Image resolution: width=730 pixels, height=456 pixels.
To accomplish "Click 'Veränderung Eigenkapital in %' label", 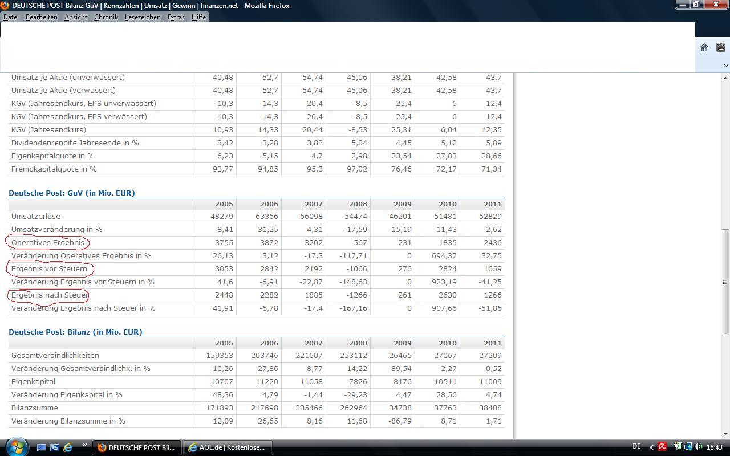I will (x=67, y=394).
